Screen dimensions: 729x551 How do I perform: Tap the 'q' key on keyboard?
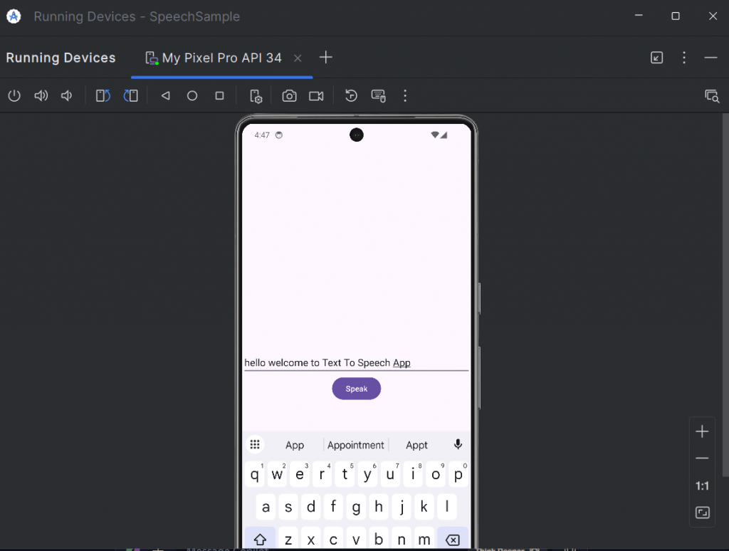click(x=255, y=474)
